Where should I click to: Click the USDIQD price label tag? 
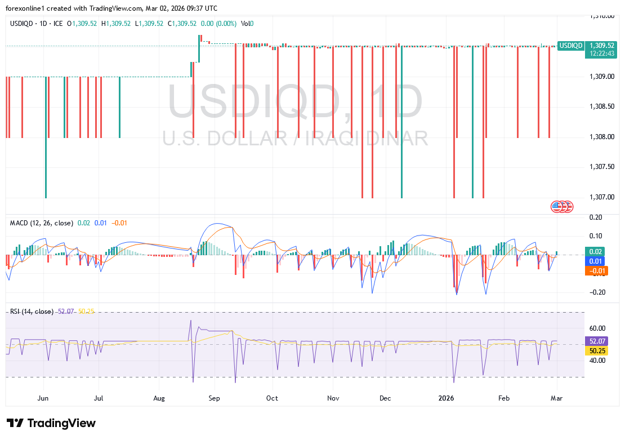570,46
